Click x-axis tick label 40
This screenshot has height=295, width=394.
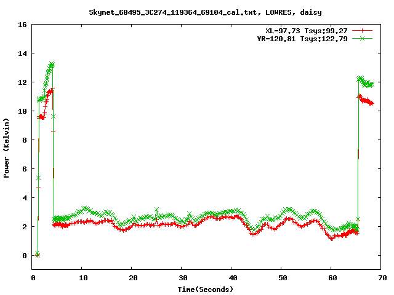click(x=232, y=278)
